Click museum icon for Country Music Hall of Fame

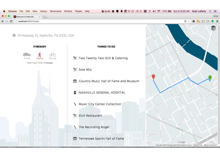point(75,81)
